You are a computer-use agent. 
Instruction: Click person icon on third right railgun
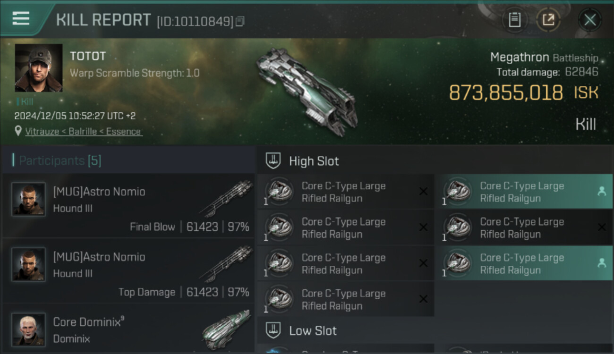tap(602, 263)
